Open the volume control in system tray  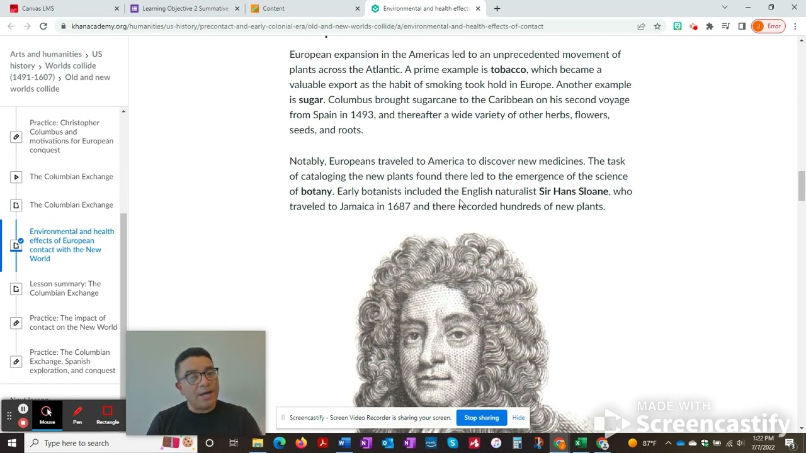pyautogui.click(x=740, y=443)
